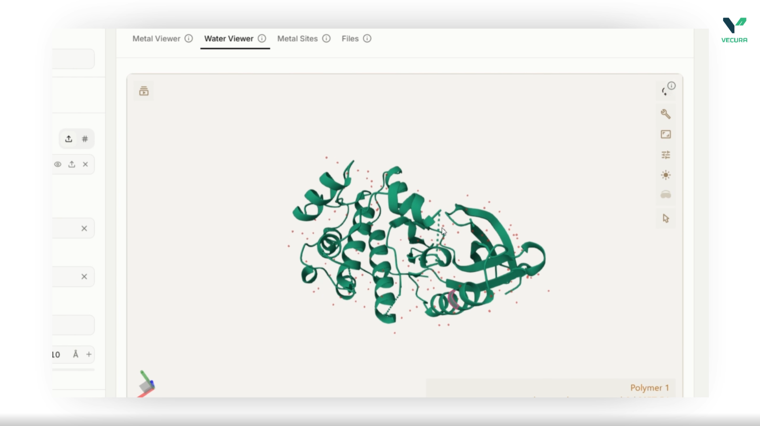This screenshot has height=426, width=760.
Task: Open the Metal Sites tab
Action: click(297, 39)
